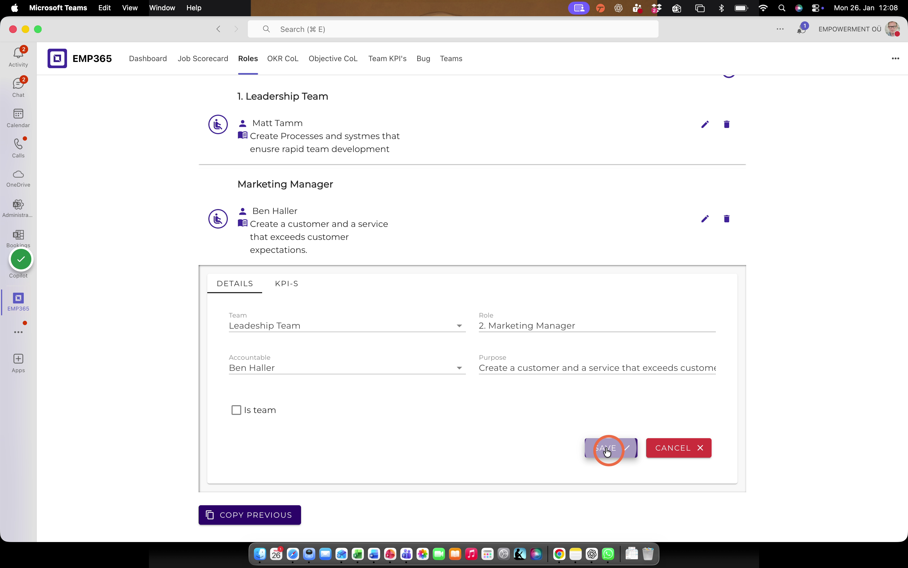
Task: Open the Administration app icon
Action: tap(18, 209)
